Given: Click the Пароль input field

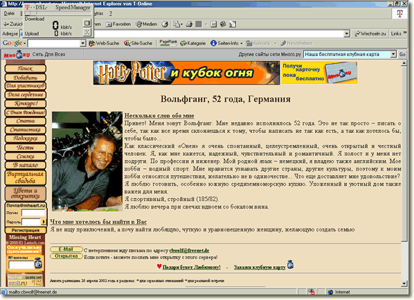Looking at the screenshot, I should tap(31, 222).
